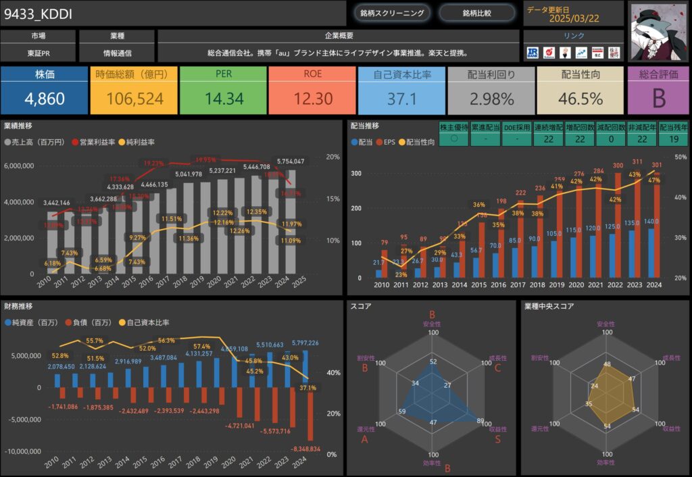
Task: Toggle the 営業利益率 legend entry
Action: tap(94, 143)
